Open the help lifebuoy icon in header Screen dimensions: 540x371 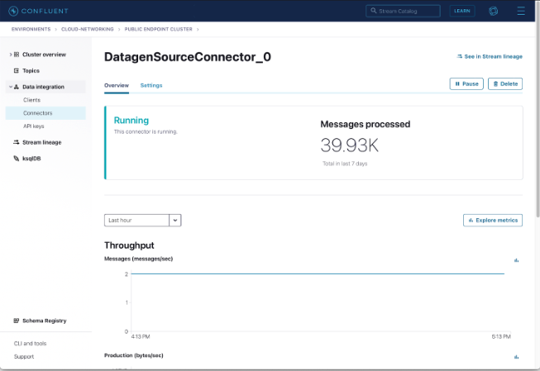click(x=493, y=11)
